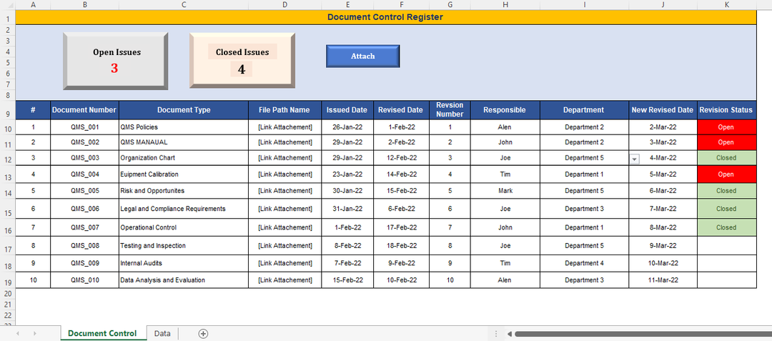The width and height of the screenshot is (772, 341).
Task: Select the row 10 header
Action: (x=7, y=129)
